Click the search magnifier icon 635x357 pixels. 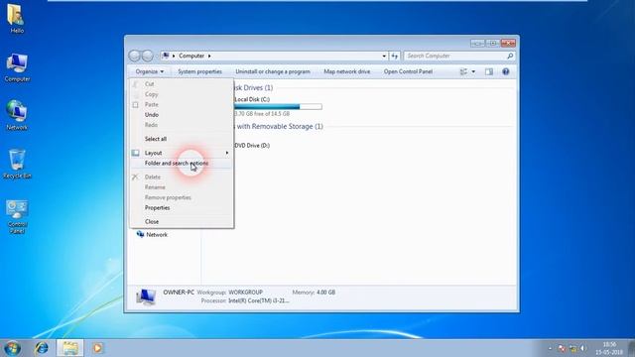coord(510,56)
